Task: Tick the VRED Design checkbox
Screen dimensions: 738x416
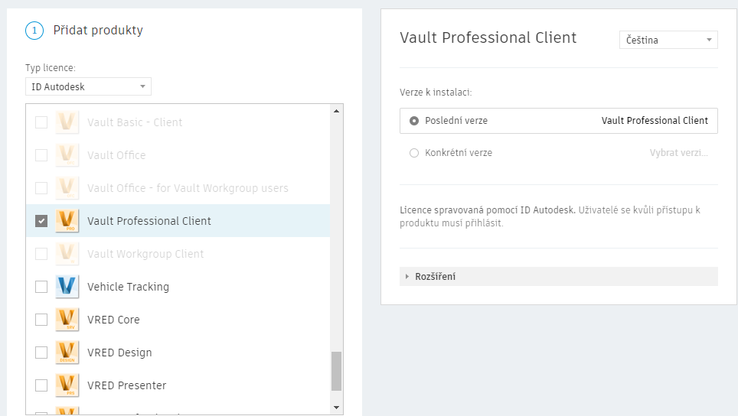Action: [x=41, y=353]
